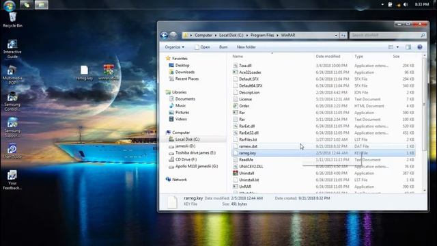This screenshot has width=437, height=246.
Task: Select the Order HTML document
Action: point(244,106)
